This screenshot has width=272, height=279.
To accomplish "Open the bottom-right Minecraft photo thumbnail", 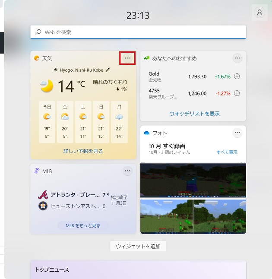I will coord(220,216).
